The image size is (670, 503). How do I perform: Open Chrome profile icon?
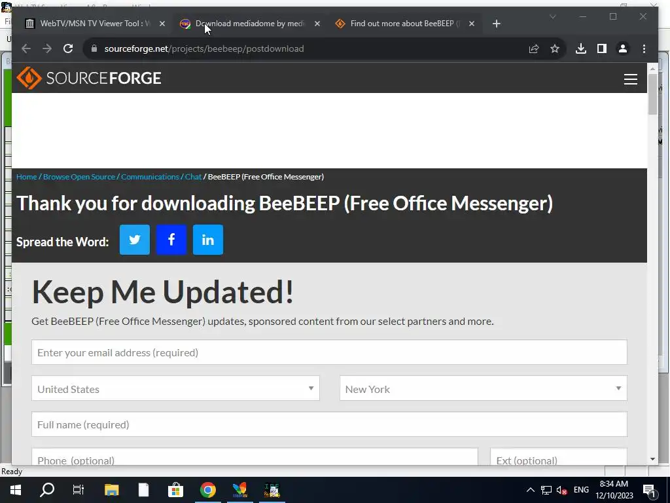pyautogui.click(x=623, y=48)
